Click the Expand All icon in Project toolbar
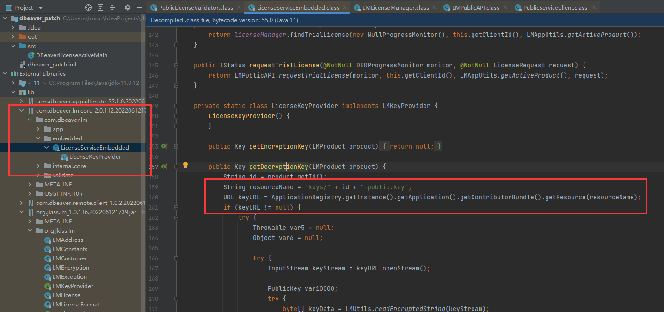This screenshot has width=664, height=312. click(x=100, y=7)
